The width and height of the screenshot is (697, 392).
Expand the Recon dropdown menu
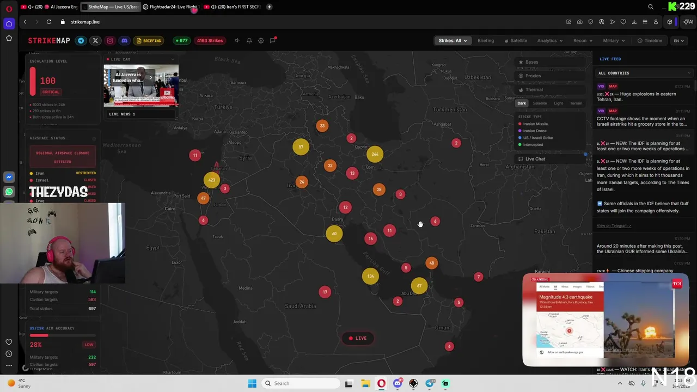(x=583, y=40)
